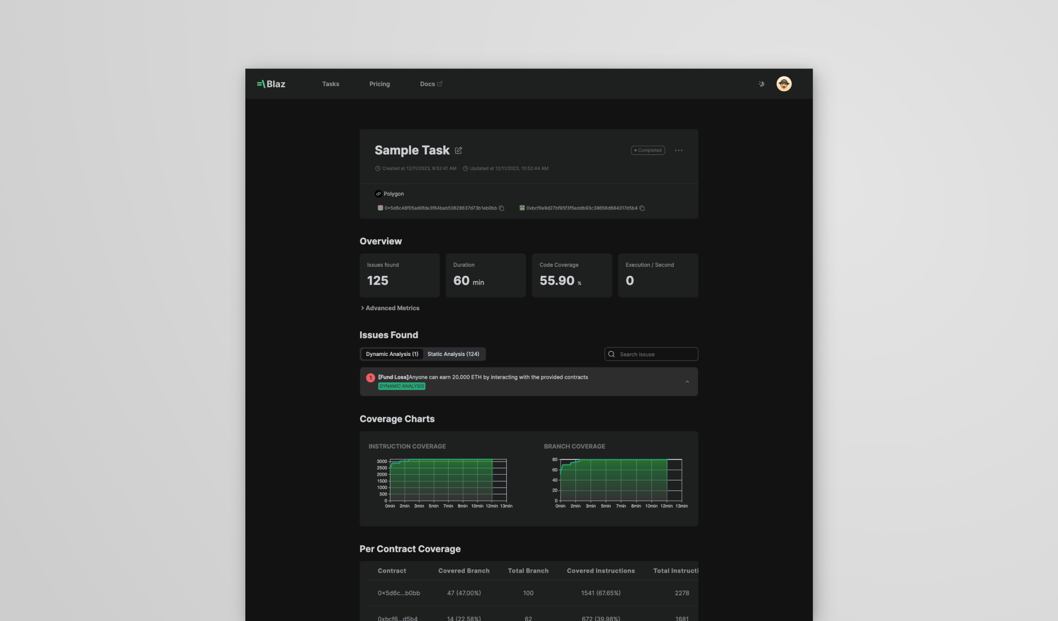This screenshot has height=621, width=1058.
Task: Click the 0x5d6c...b0bb contract row
Action: pyautogui.click(x=398, y=593)
